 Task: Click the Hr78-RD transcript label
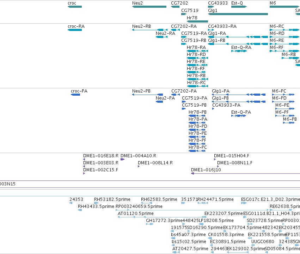(196, 55)
